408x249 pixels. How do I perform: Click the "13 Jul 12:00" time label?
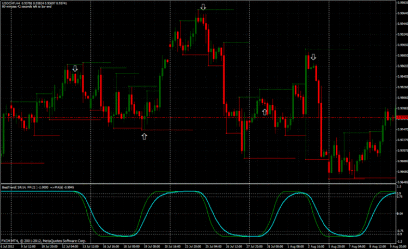point(90,246)
